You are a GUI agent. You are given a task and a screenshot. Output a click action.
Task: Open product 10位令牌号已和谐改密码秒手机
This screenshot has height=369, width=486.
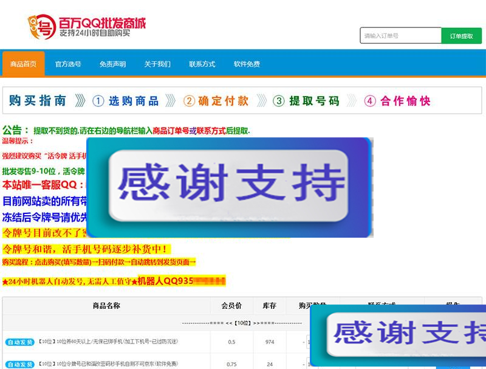(x=109, y=364)
